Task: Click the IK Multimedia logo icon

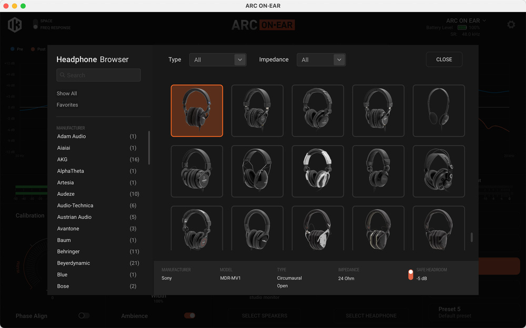Action: point(15,25)
